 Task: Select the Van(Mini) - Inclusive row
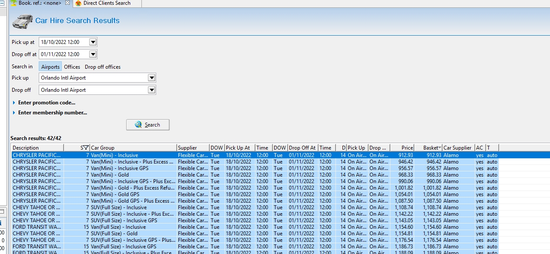point(281,155)
